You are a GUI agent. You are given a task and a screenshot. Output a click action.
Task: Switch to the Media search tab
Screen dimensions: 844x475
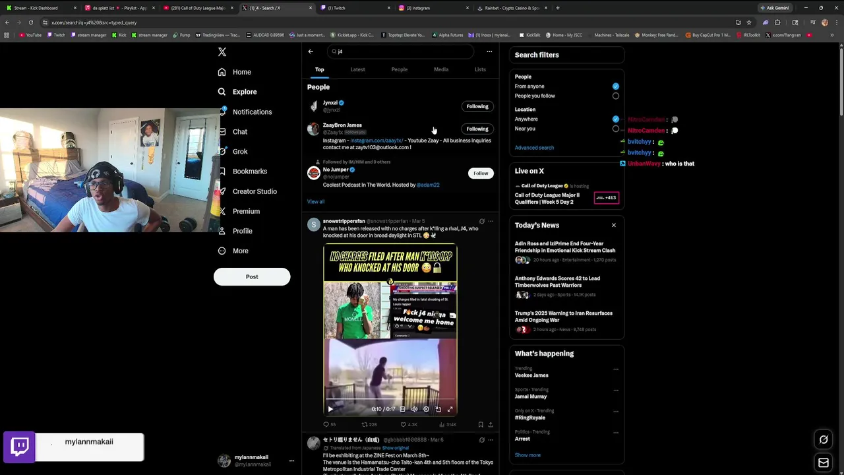point(441,69)
